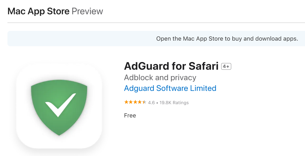Click the Preview label in the header

(87, 11)
